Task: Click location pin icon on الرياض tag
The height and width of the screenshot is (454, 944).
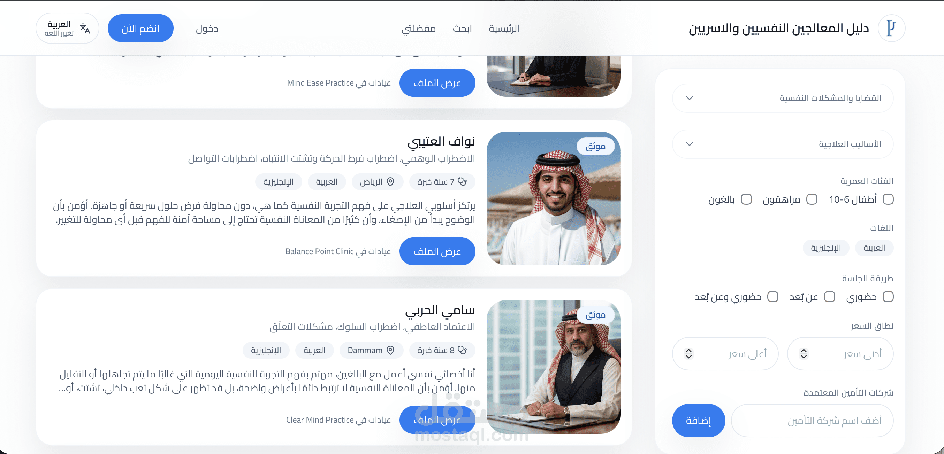Action: point(391,182)
